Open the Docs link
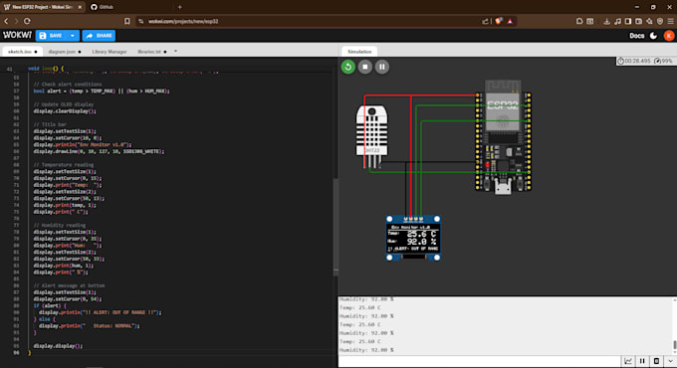This screenshot has height=368, width=677. point(636,36)
